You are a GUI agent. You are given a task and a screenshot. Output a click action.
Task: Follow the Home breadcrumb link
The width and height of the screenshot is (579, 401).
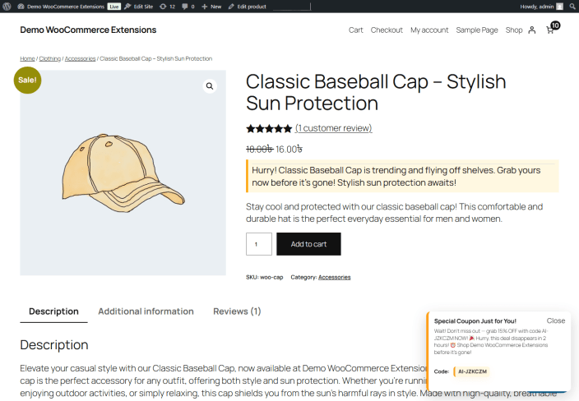(27, 58)
